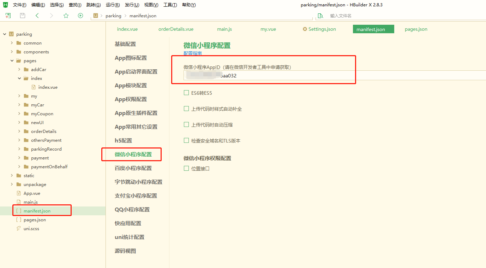
Task: Click the new file toolbar icon
Action: tap(8, 16)
